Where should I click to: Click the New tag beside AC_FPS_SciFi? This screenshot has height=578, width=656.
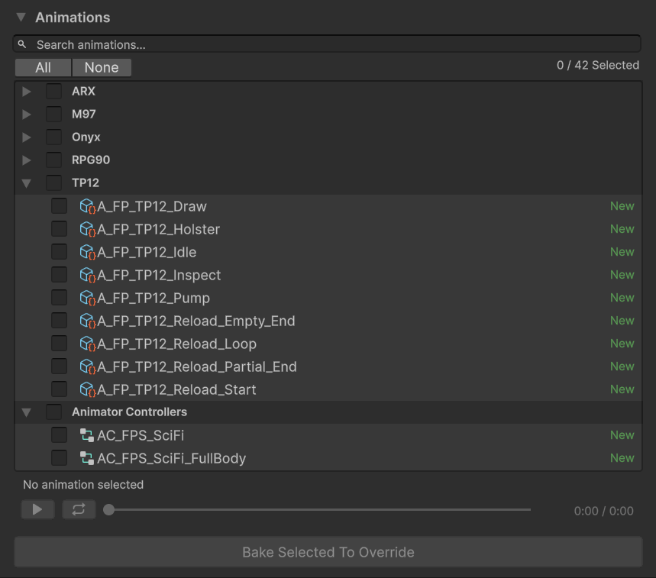click(x=622, y=435)
